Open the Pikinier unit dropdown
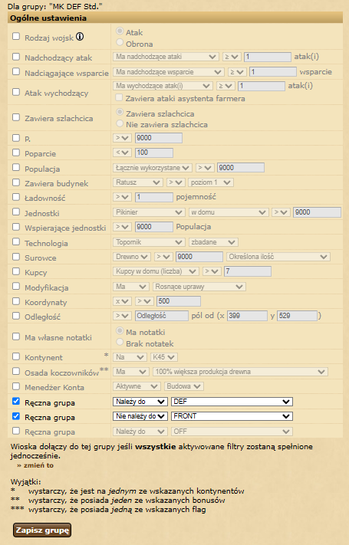The height and width of the screenshot is (545, 349). coord(149,212)
